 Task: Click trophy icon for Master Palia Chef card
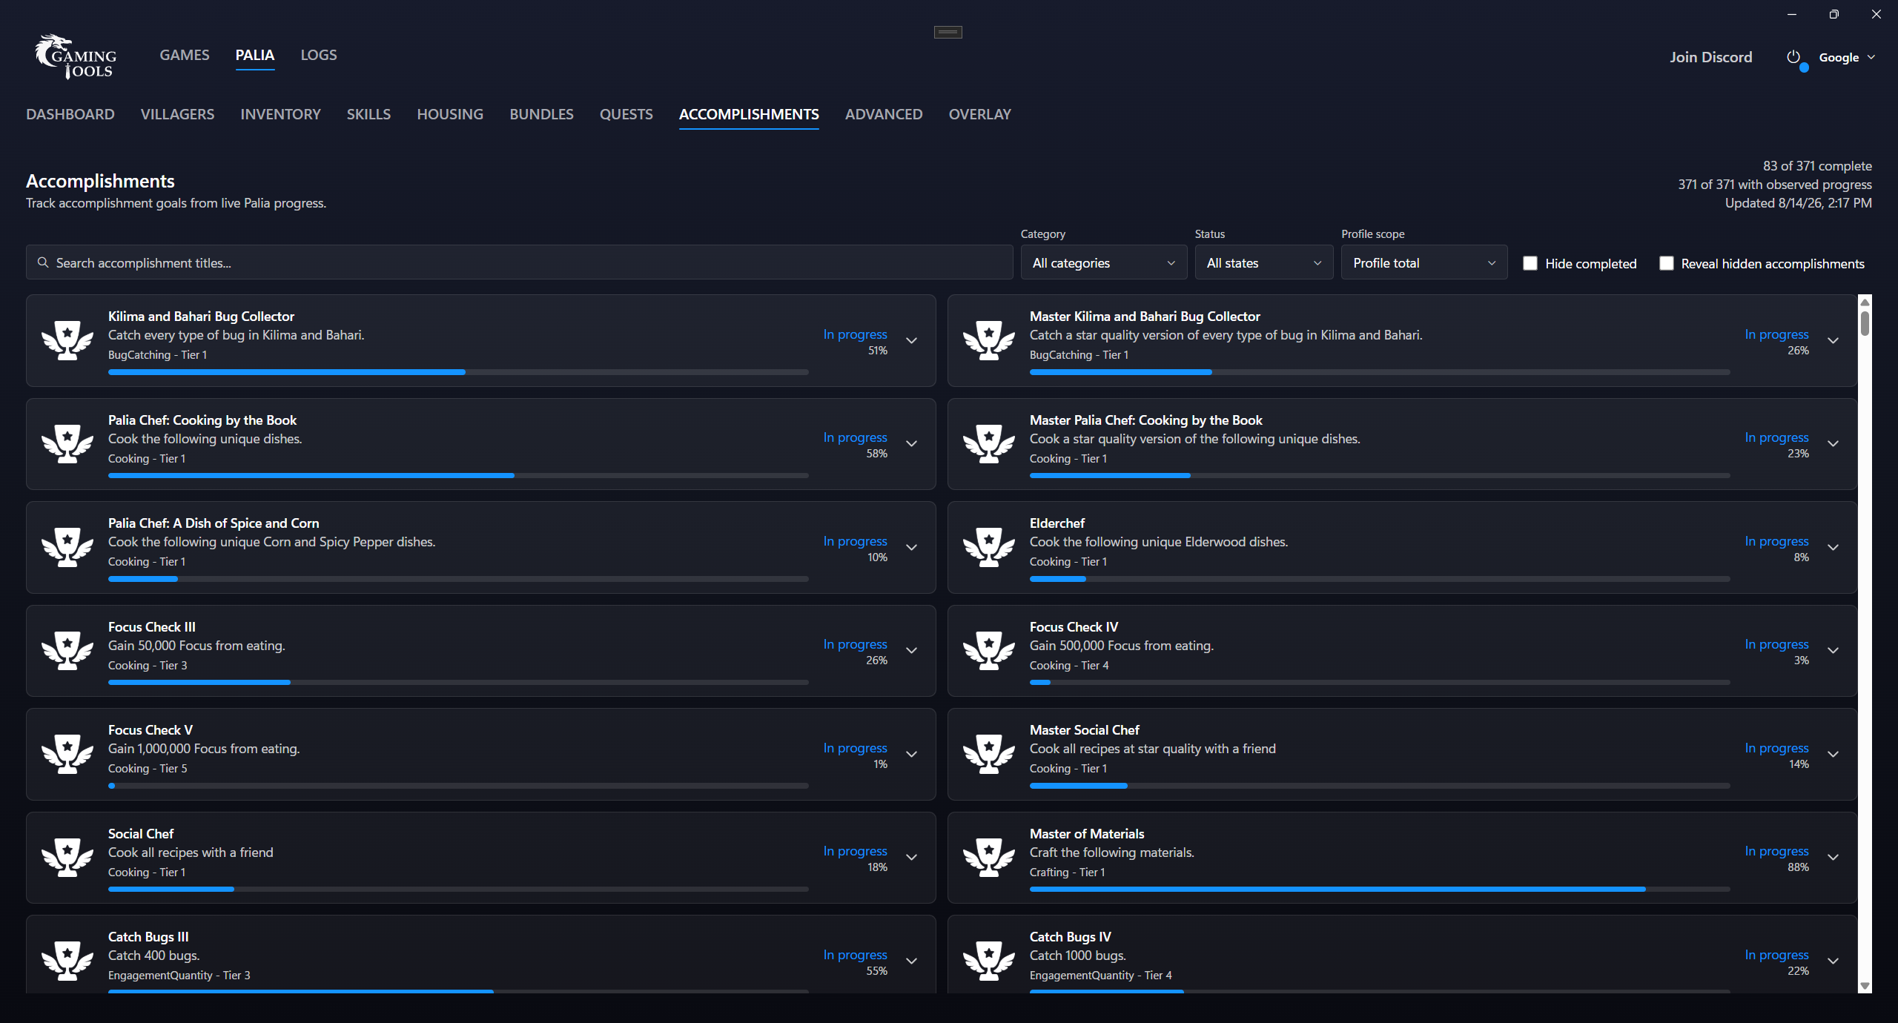pos(989,443)
